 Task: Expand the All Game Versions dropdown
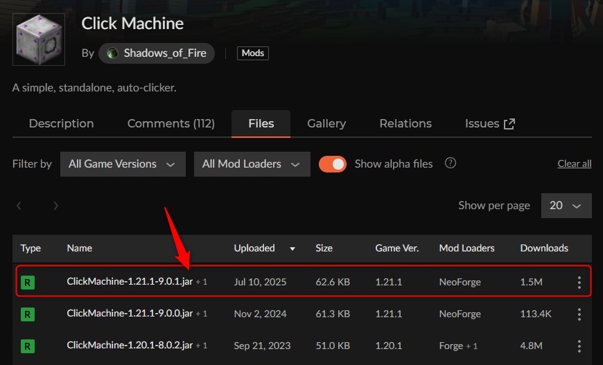point(123,164)
